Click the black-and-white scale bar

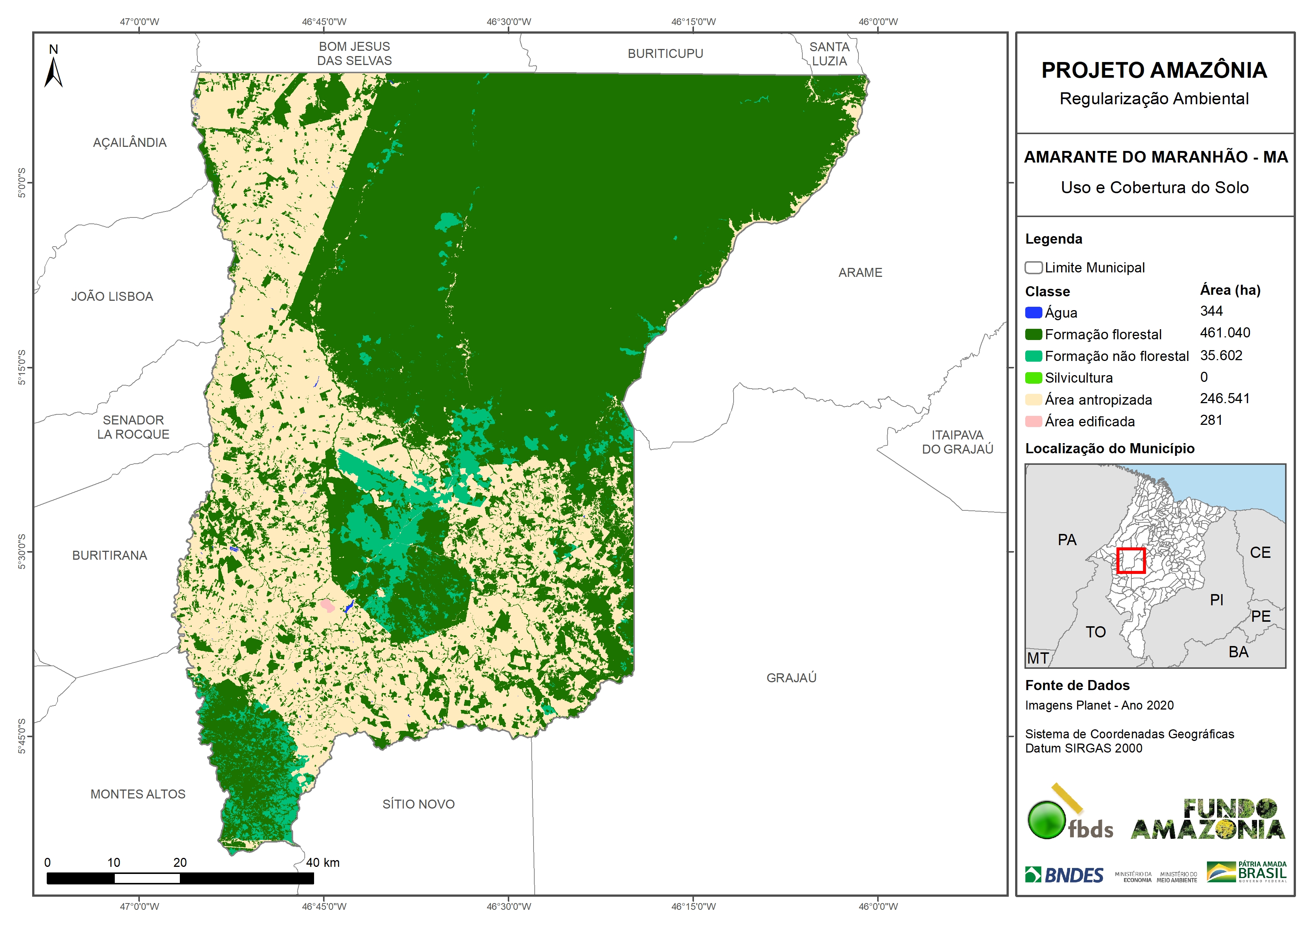coord(180,878)
